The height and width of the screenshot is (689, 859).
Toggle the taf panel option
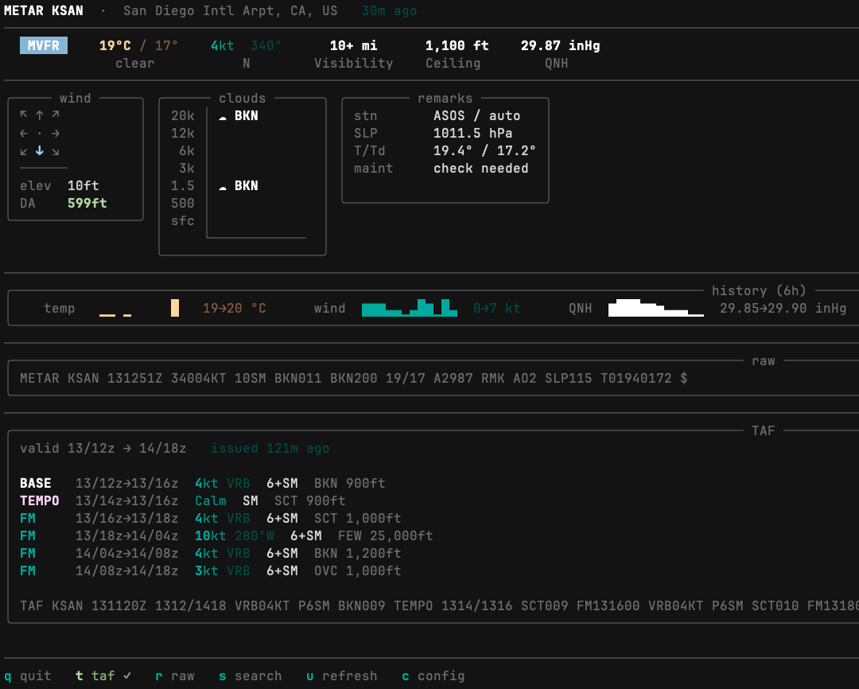[103, 675]
